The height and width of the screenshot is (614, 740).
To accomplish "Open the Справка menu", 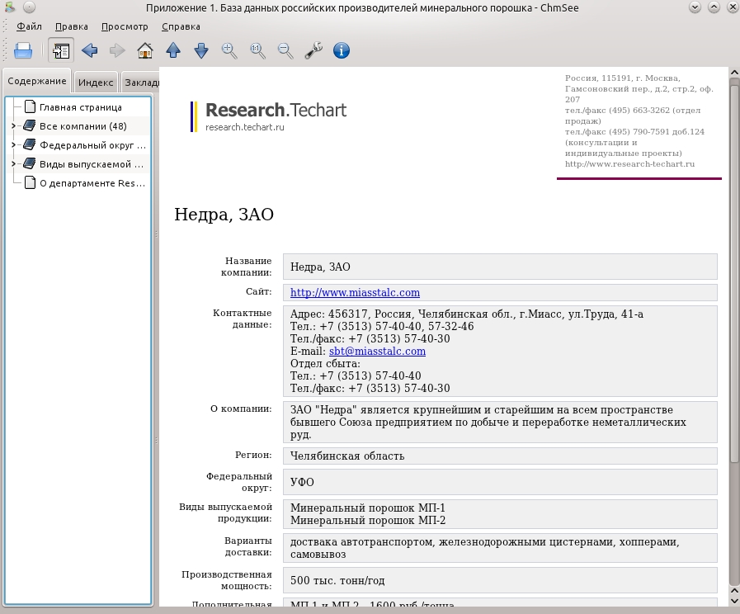I will coord(181,26).
